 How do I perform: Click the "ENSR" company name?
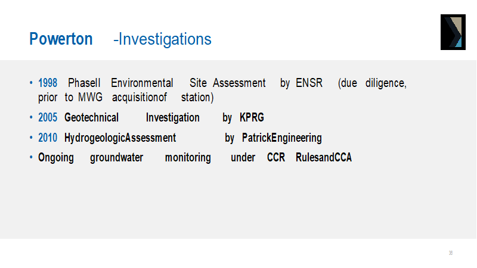(309, 83)
